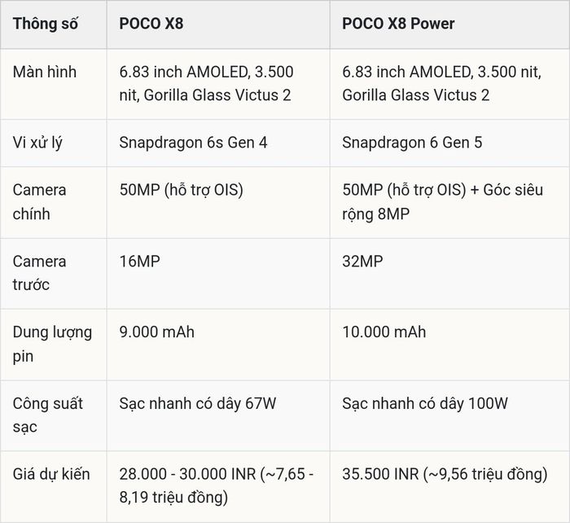Click the "Giá dự kiến" row label
This screenshot has width=570, height=523.
(51, 474)
